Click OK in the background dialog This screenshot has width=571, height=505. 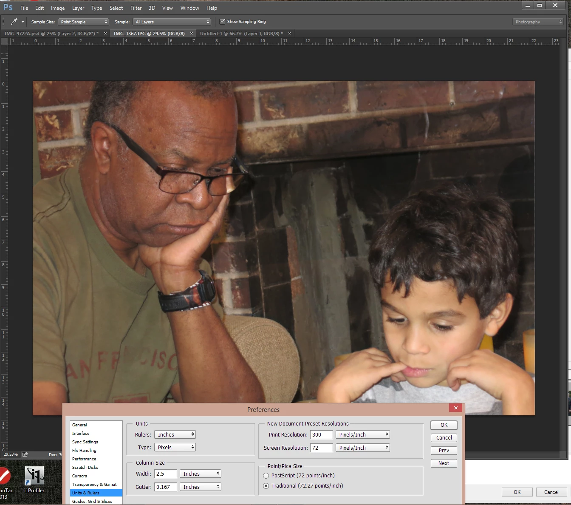pyautogui.click(x=517, y=492)
